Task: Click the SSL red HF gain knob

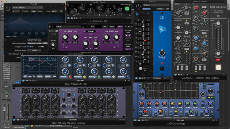Action: pyautogui.click(x=196, y=7)
